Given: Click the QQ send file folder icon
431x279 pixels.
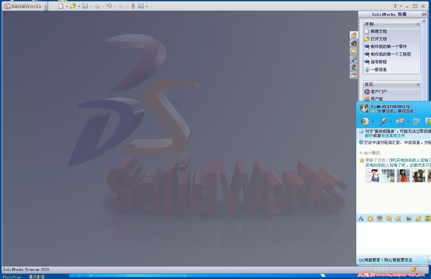Looking at the screenshot, I should [400, 121].
